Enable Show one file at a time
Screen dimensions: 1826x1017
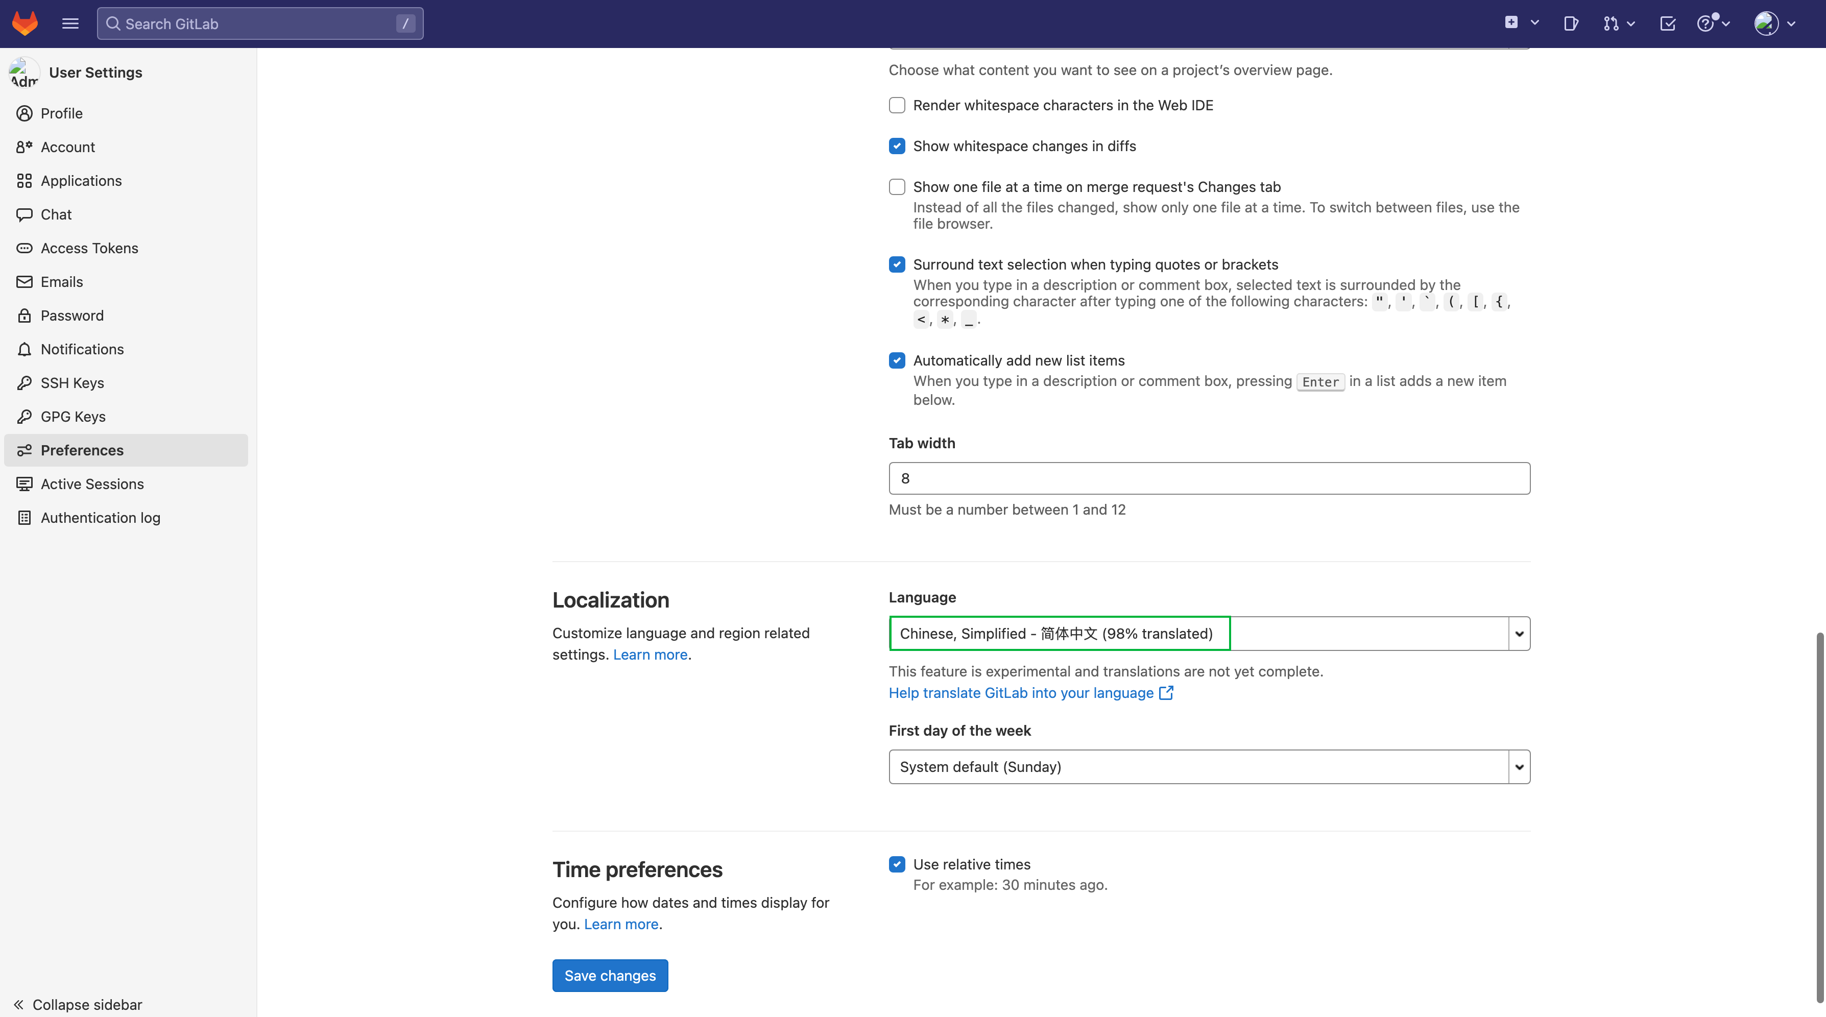click(897, 187)
